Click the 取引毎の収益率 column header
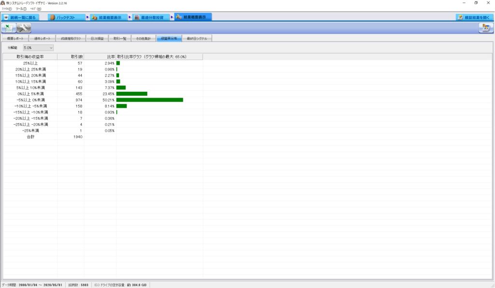This screenshot has width=495, height=288. (x=30, y=57)
